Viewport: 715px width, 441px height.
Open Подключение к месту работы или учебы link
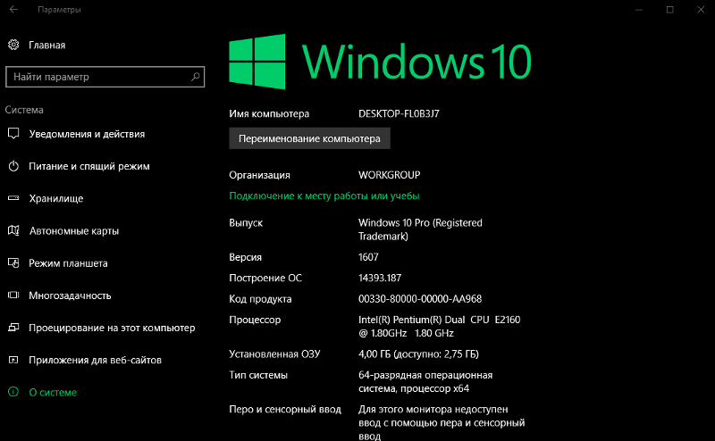[324, 196]
